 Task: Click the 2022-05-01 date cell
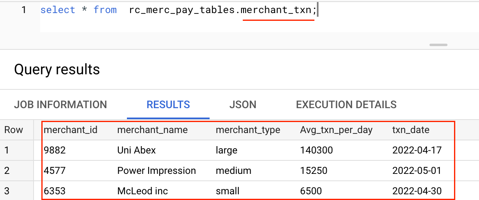[417, 171]
